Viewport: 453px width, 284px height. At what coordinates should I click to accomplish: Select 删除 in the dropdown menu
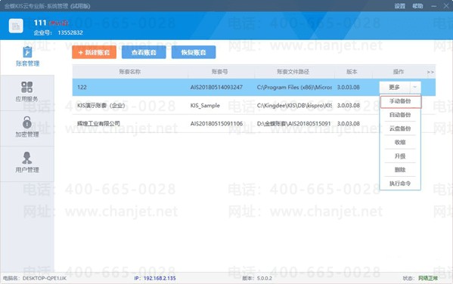tap(400, 170)
